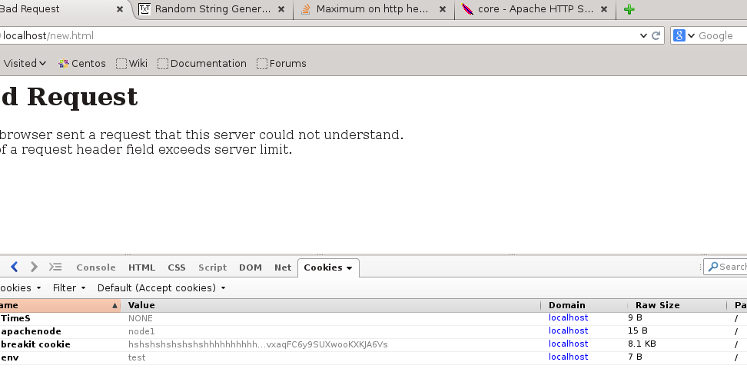Screen dimensions: 747x392
Task: Close the core - Apache HTTP Server tab
Action: (604, 9)
